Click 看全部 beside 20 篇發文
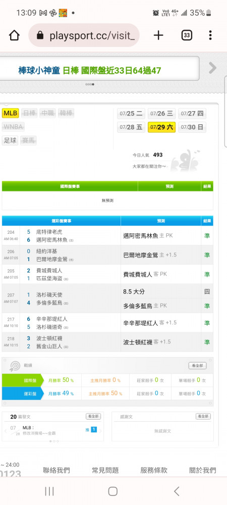 [x=93, y=417]
